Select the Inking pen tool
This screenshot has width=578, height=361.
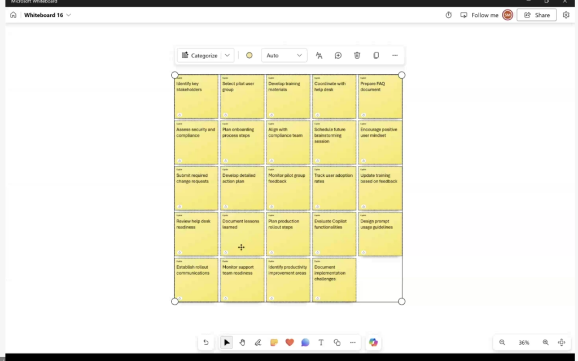(258, 342)
